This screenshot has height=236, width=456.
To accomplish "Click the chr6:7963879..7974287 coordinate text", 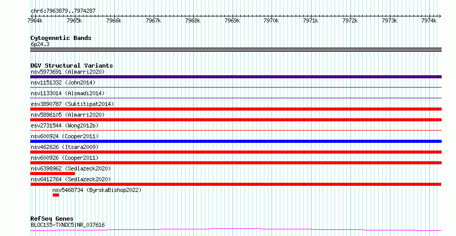I will [x=63, y=11].
